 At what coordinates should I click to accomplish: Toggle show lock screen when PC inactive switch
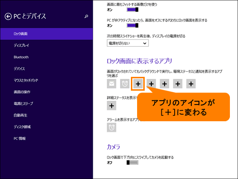click(132, 25)
